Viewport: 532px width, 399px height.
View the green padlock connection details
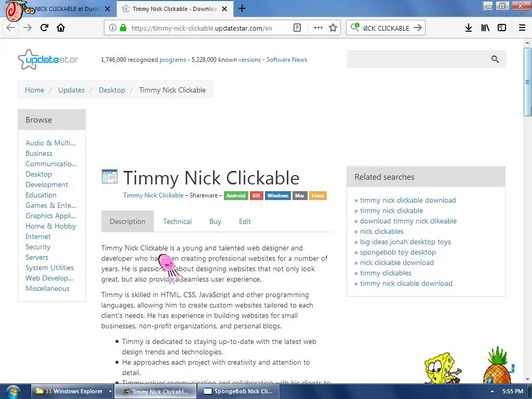tap(123, 28)
